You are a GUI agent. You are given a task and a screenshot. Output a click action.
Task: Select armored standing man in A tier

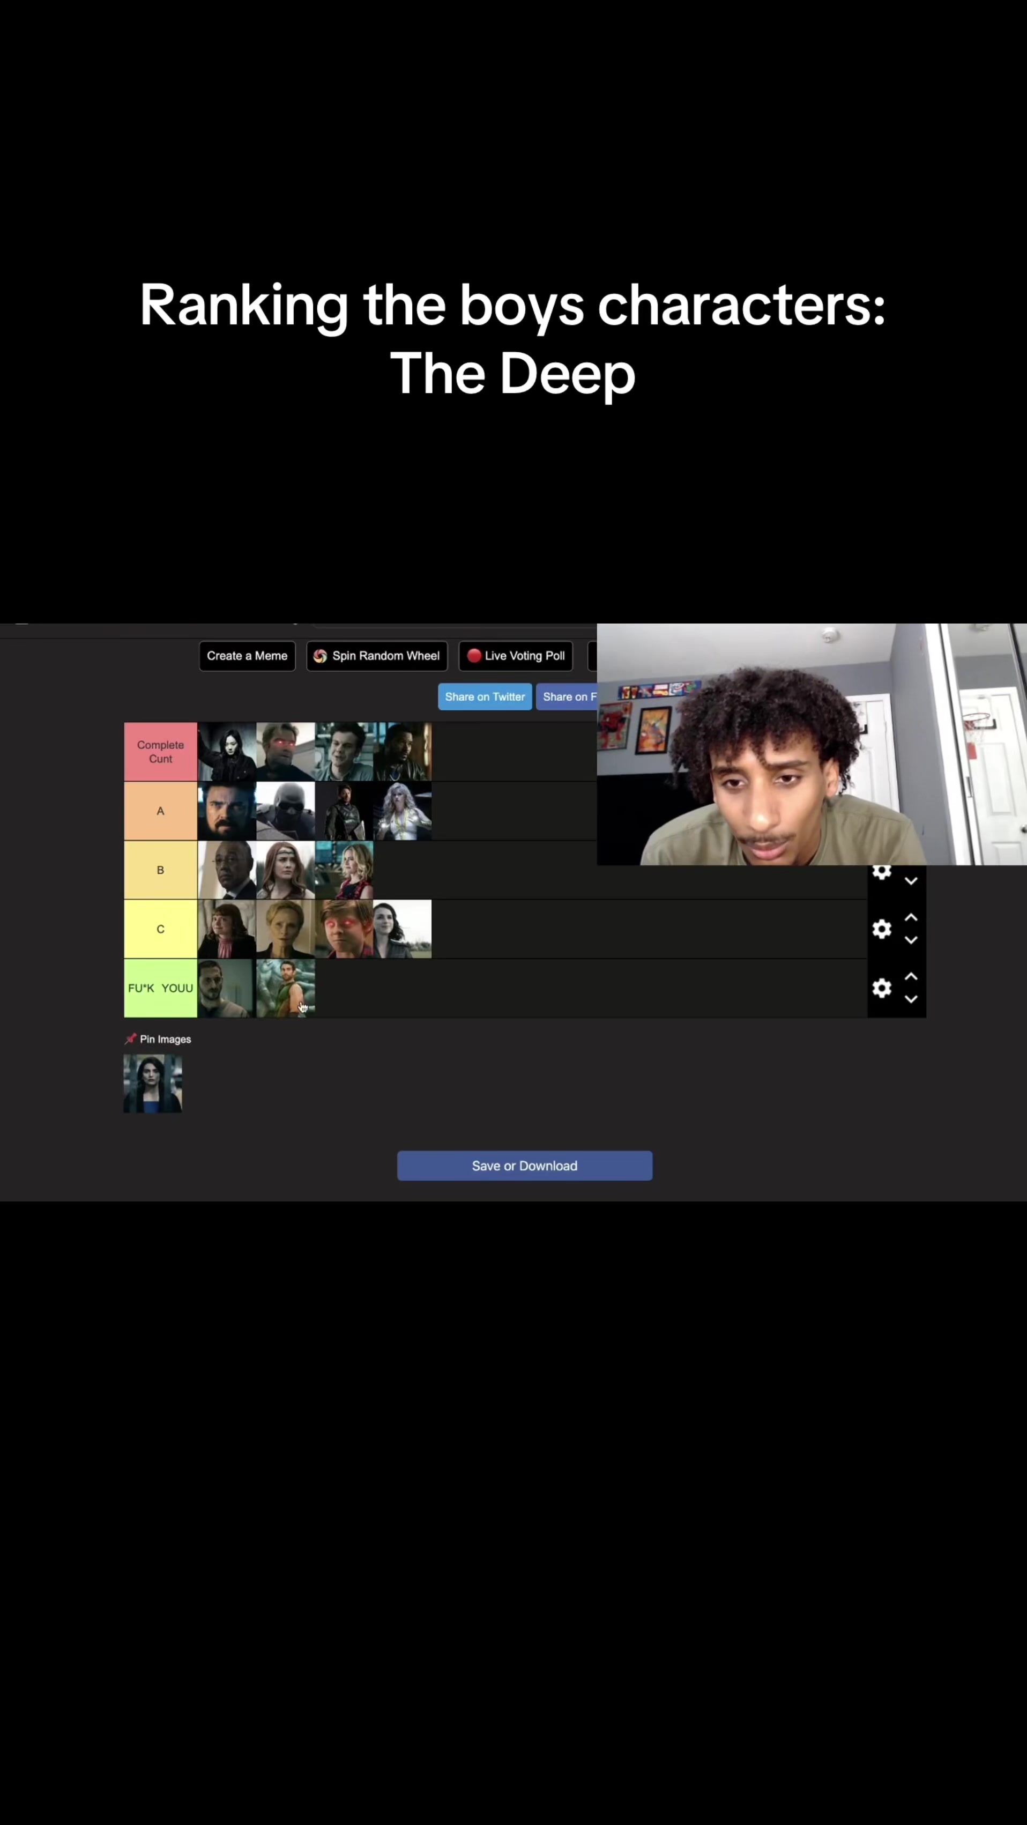(344, 811)
